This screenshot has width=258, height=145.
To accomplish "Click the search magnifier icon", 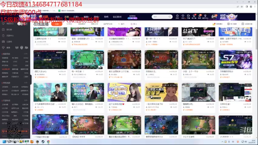I will pos(170,17).
